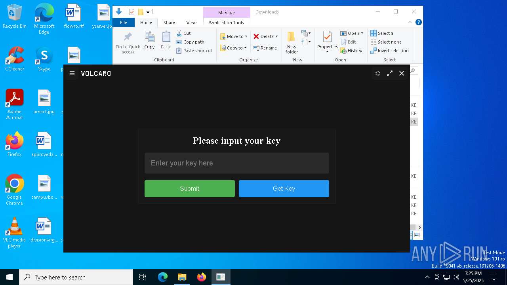Expand the Open dropdown arrow

point(362,33)
